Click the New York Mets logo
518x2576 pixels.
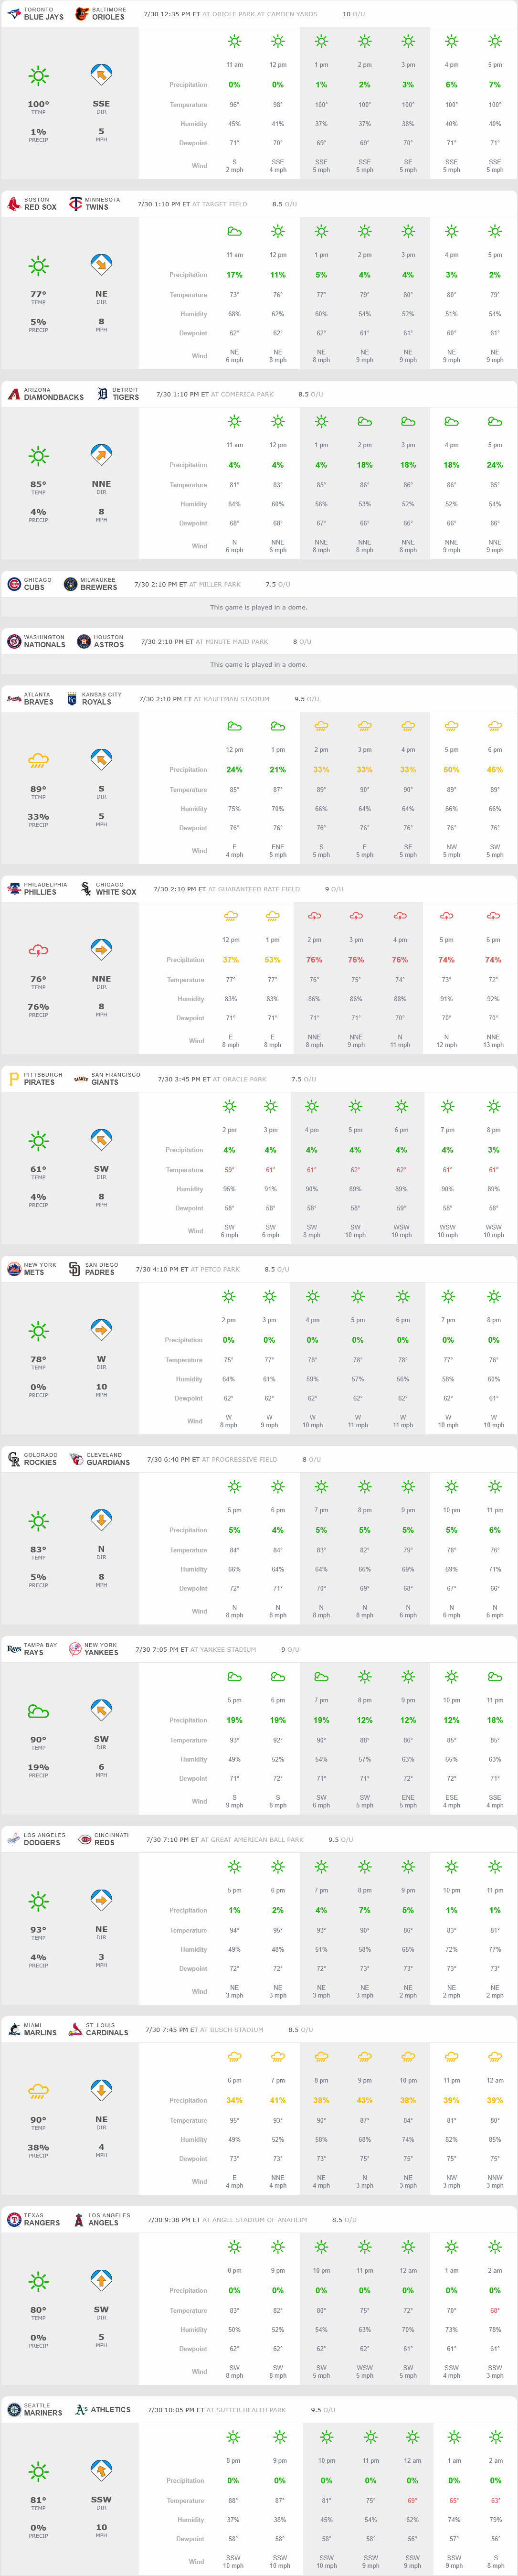[x=14, y=1269]
